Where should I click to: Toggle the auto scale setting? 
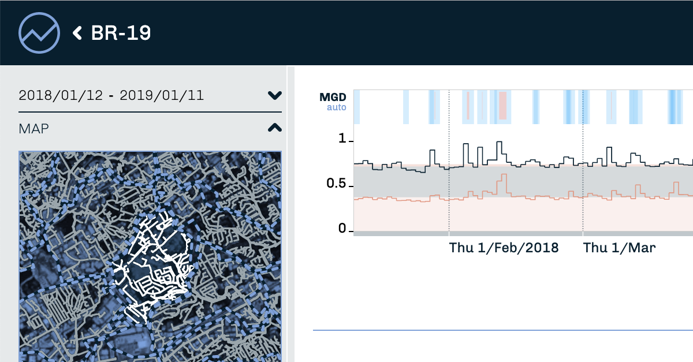click(336, 107)
